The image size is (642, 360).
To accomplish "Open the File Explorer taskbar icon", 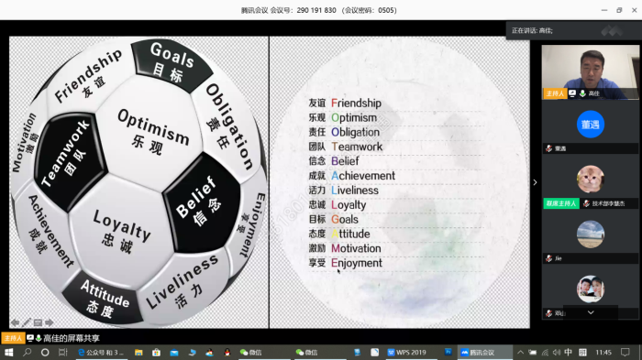I will click(x=138, y=353).
